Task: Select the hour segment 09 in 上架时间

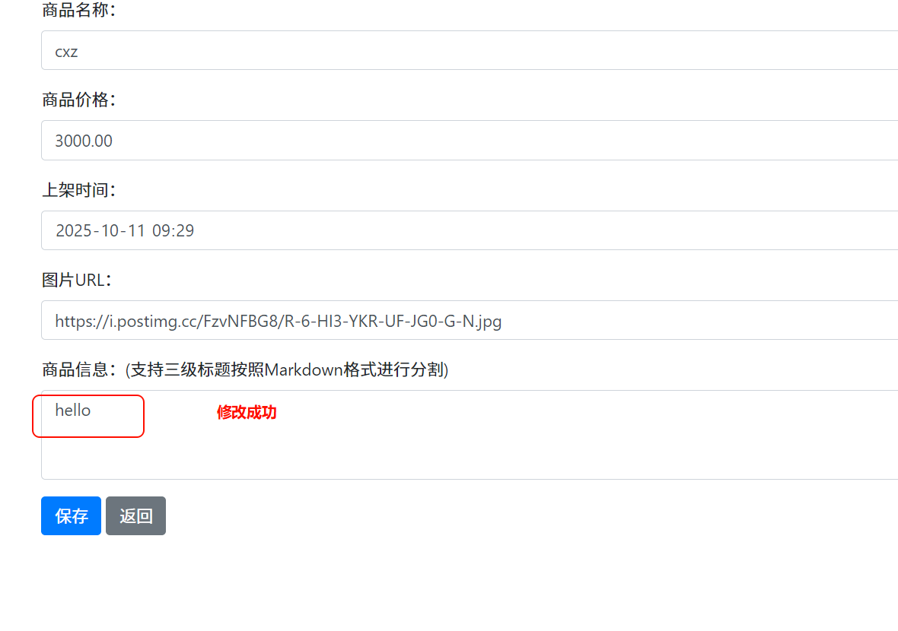Action: pyautogui.click(x=161, y=230)
